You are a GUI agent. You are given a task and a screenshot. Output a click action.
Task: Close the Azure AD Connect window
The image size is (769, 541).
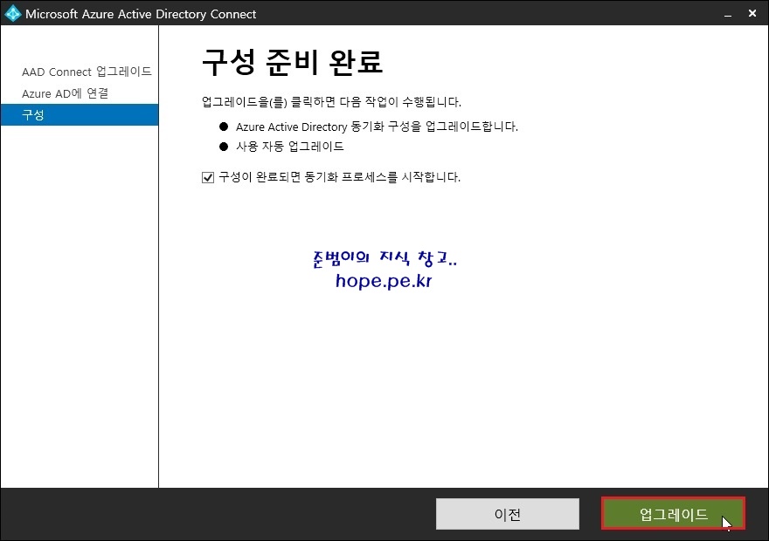tap(752, 14)
